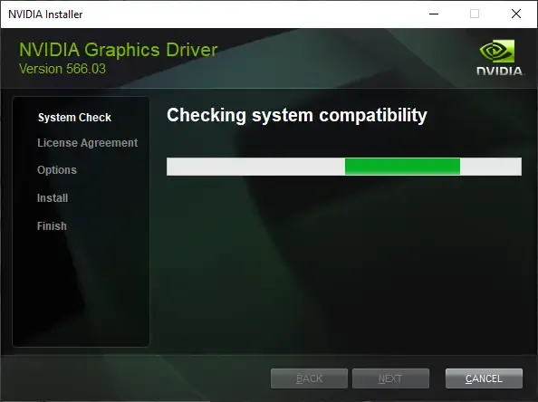The height and width of the screenshot is (402, 538).
Task: Click the compatibility check progress bar
Action: (344, 167)
